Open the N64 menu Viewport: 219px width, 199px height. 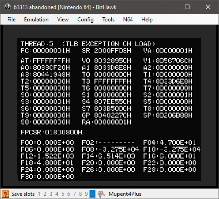128,20
